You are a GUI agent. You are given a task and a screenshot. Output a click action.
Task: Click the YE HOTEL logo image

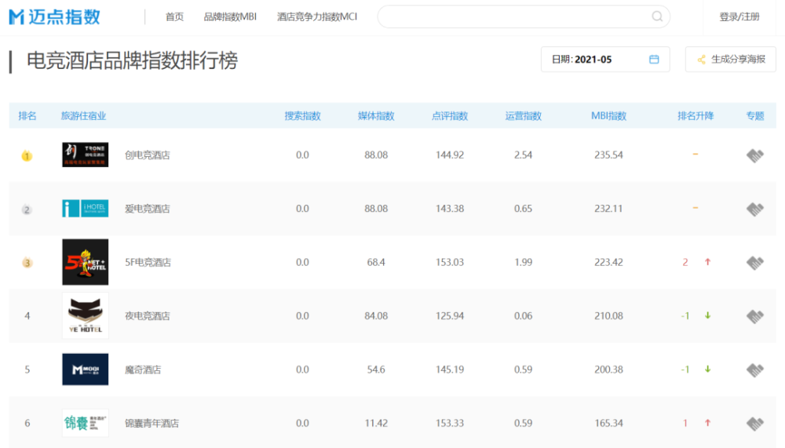pos(85,315)
